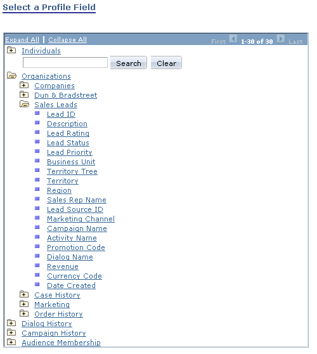Collapse the Sales Leads open folder icon
The image size is (317, 354).
pos(24,104)
